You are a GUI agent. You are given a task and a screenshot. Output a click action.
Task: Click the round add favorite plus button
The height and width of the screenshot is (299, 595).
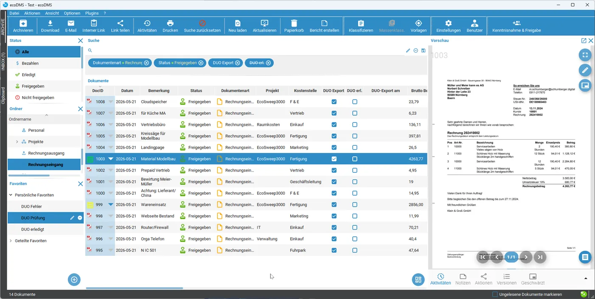point(74,280)
